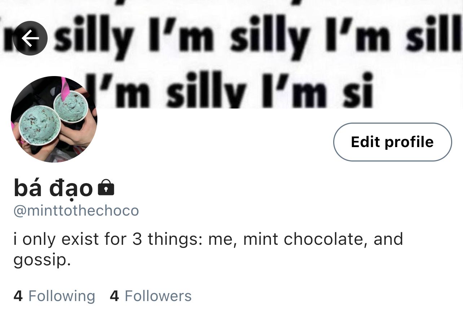463x318 pixels.
Task: Click "mint chocolate" in the bio text
Action: tap(303, 239)
